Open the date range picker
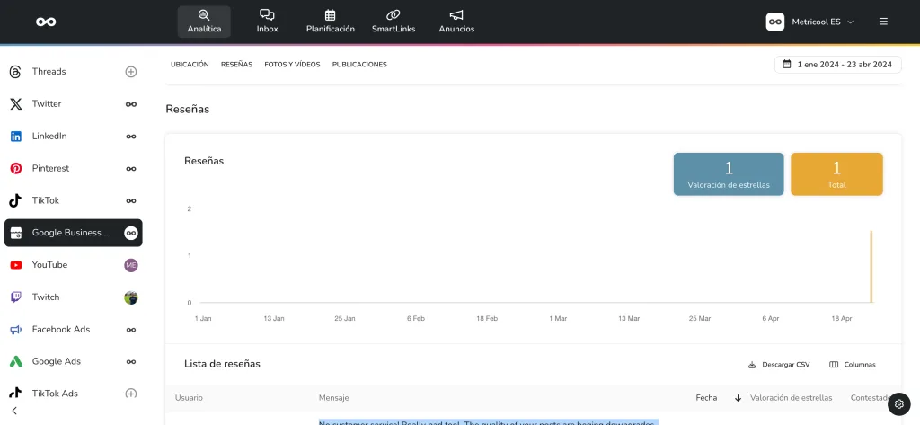This screenshot has width=920, height=425. [838, 65]
